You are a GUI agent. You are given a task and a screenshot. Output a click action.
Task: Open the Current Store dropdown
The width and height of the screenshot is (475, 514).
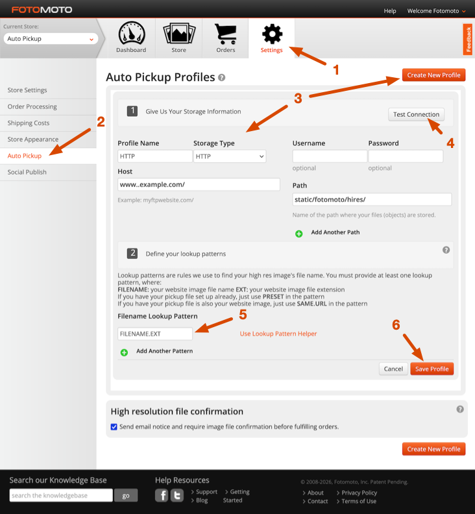(51, 39)
